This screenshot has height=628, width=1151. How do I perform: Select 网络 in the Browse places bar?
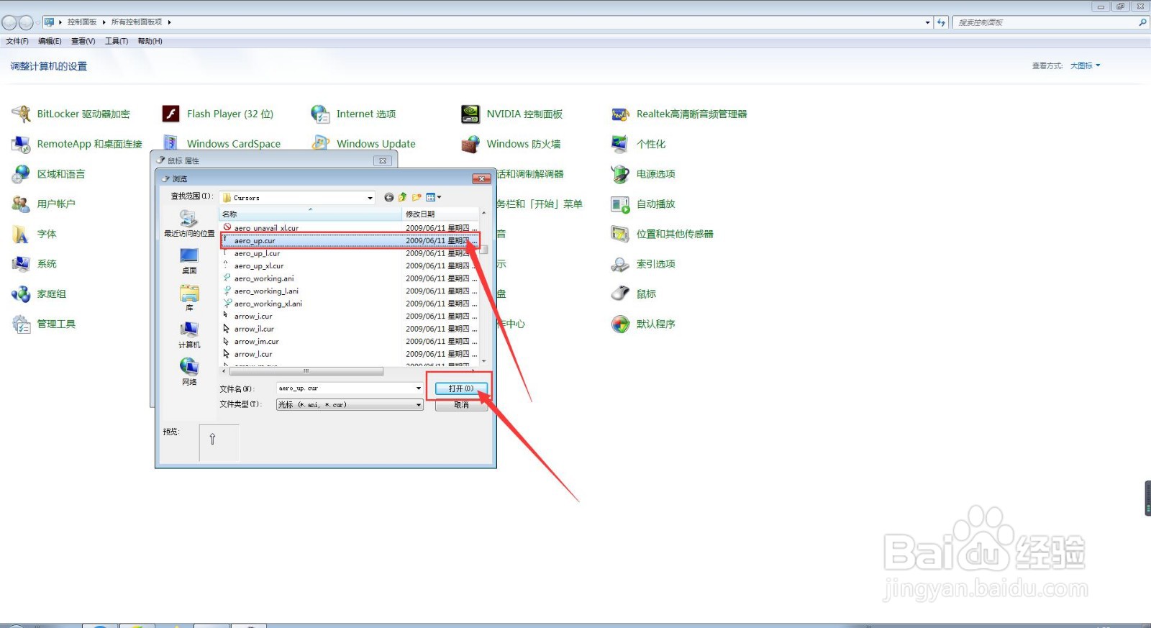tap(189, 372)
